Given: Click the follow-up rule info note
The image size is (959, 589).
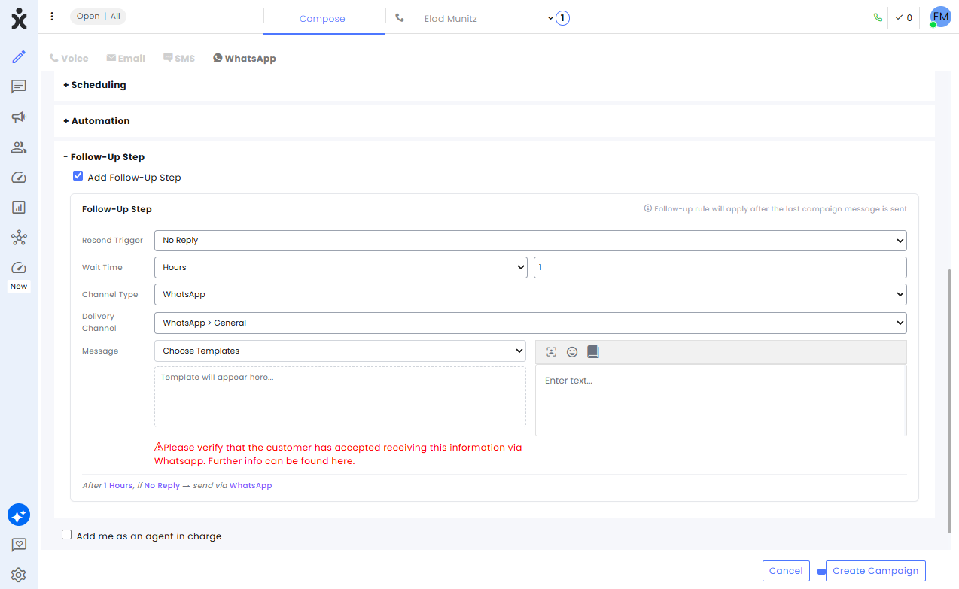Looking at the screenshot, I should pos(775,209).
